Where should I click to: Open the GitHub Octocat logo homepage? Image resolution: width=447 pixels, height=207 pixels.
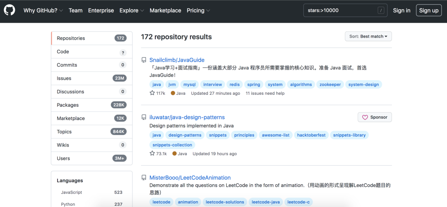point(10,10)
